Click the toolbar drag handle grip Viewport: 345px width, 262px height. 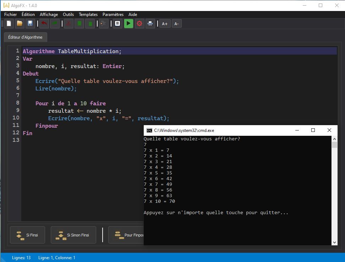click(x=2, y=23)
